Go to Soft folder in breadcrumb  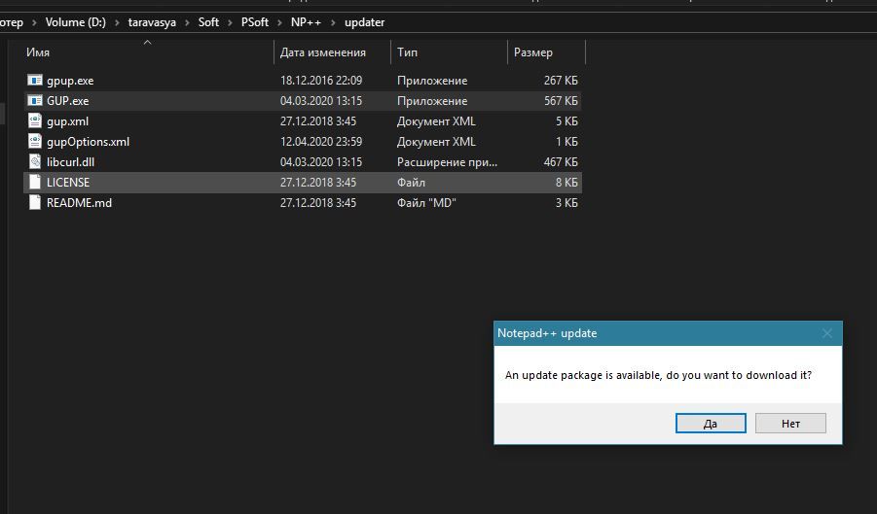(x=208, y=22)
